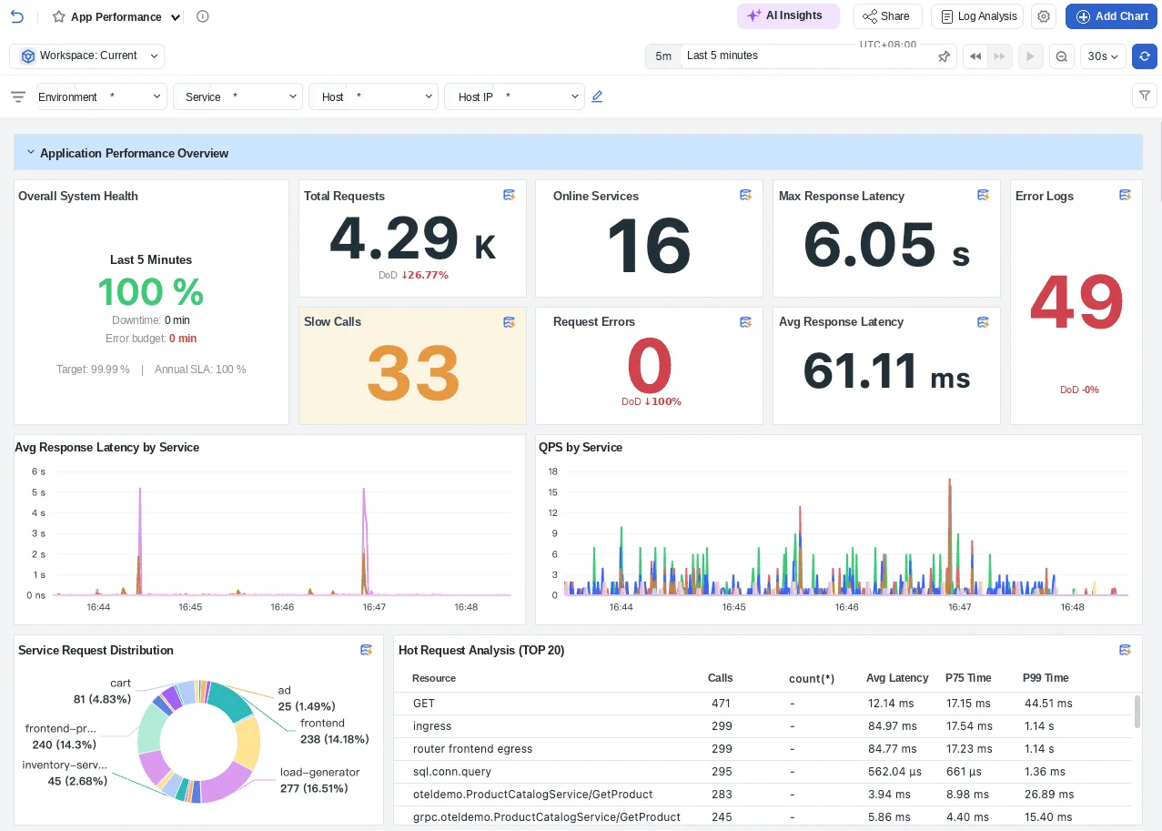Click the Slow Calls panel icon
This screenshot has height=831, width=1162.
click(510, 321)
